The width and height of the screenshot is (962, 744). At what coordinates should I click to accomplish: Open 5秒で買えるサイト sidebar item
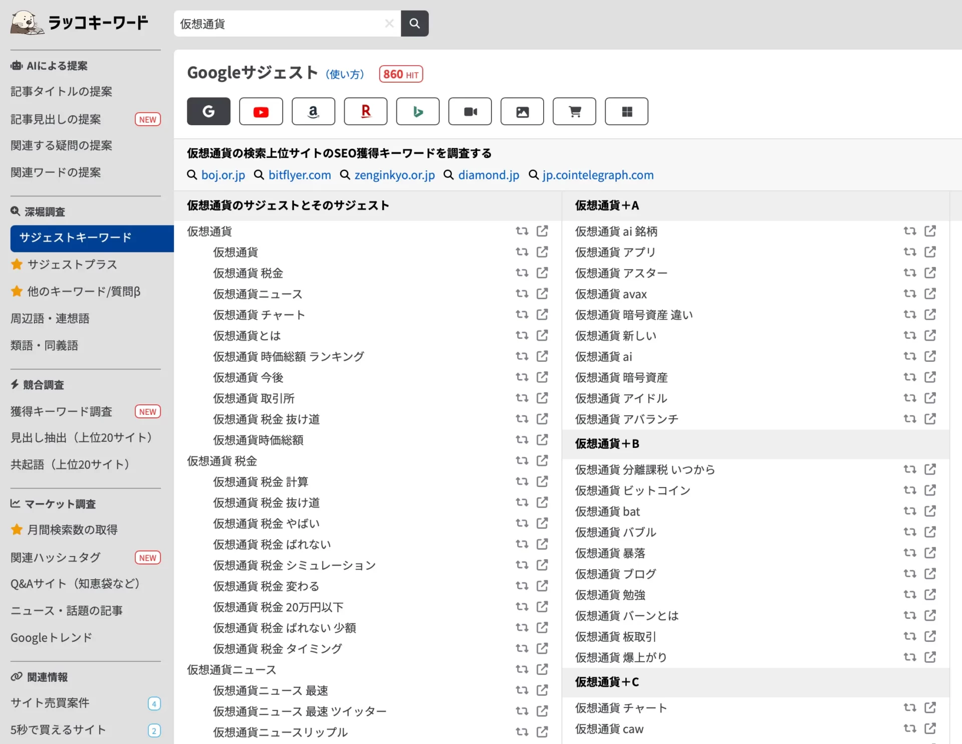pos(58,730)
